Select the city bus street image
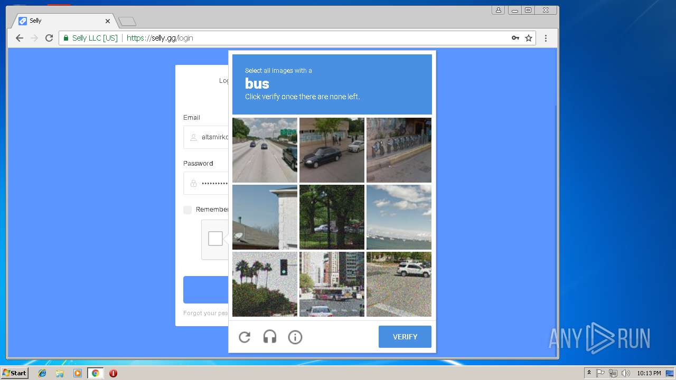 coord(332,284)
